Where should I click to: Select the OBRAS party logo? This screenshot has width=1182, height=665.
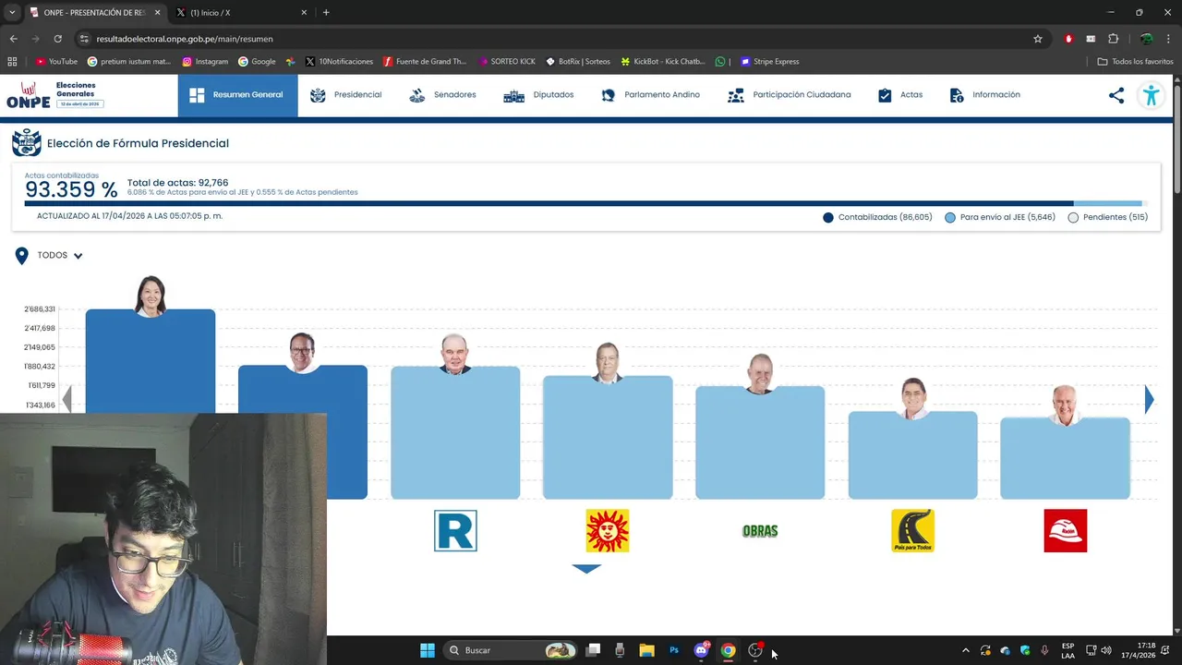760,531
